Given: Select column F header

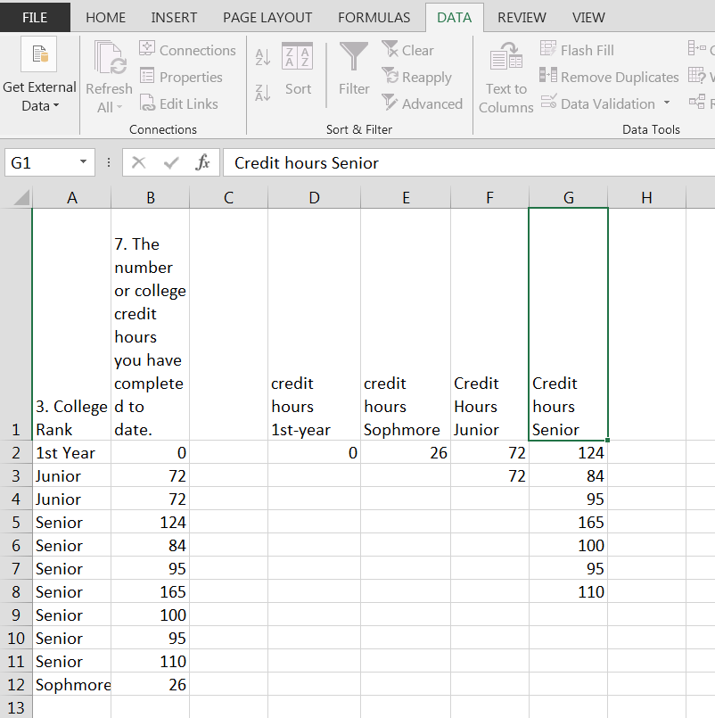Looking at the screenshot, I should click(x=489, y=198).
